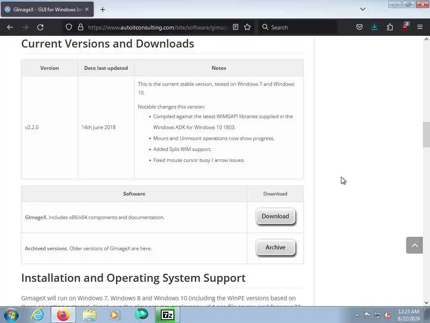Image resolution: width=430 pixels, height=323 pixels.
Task: Select the GImageX - GUI for Windows tab
Action: tap(47, 9)
